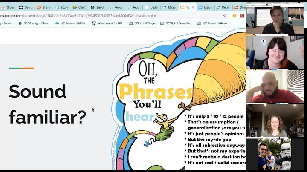Open the LinkedIn 'Meas' tab
Image resolution: width=307 pixels, height=172 pixels.
[x=169, y=7]
